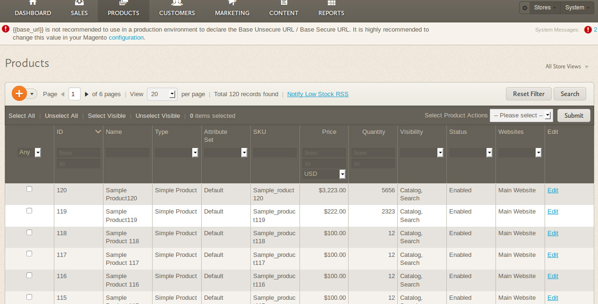Click the Stores gear icon
This screenshot has width=598, height=304.
click(x=525, y=8)
